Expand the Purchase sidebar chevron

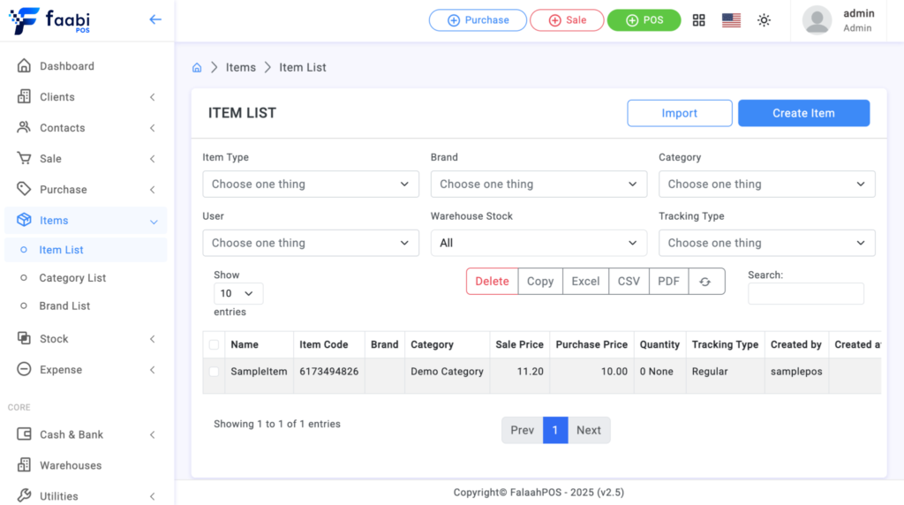coord(153,190)
